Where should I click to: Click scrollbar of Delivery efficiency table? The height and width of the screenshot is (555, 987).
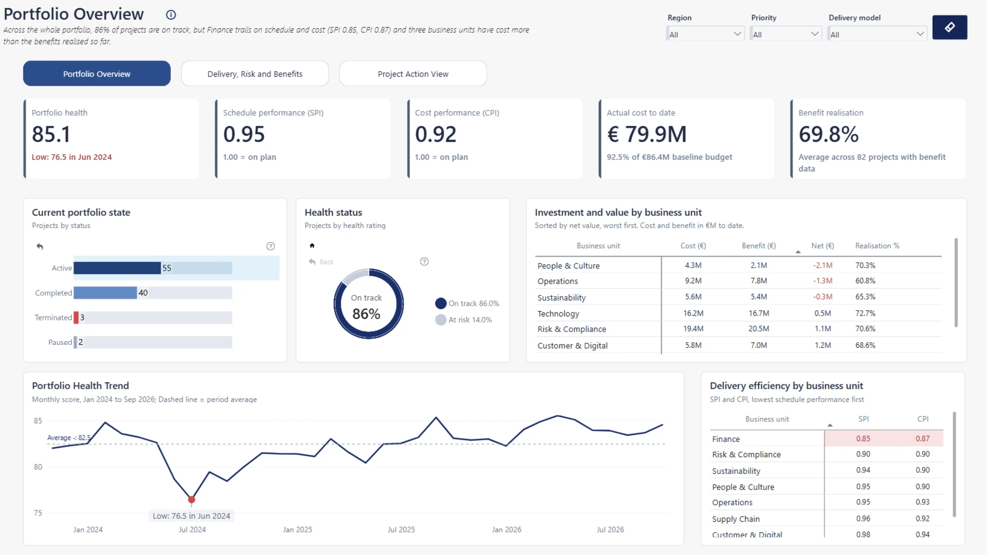coord(954,464)
